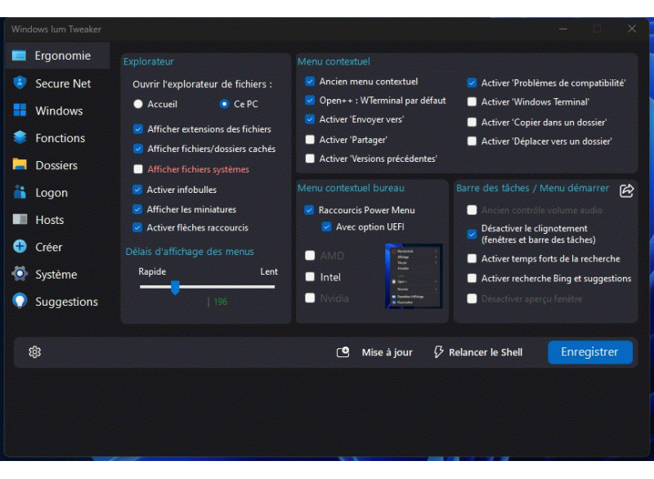Viewport: 654px width, 479px height.
Task: Click the Ergonomie sidebar icon
Action: [x=19, y=56]
